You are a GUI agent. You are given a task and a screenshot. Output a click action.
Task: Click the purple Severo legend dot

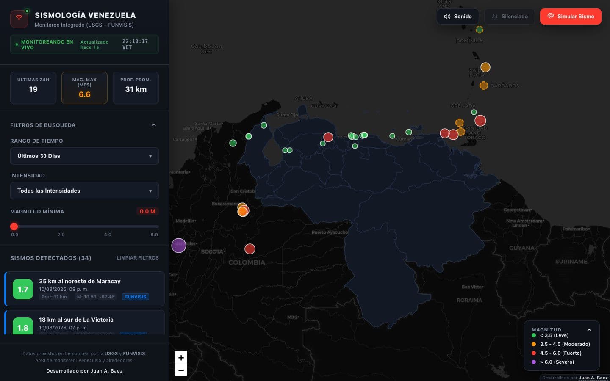(x=534, y=362)
